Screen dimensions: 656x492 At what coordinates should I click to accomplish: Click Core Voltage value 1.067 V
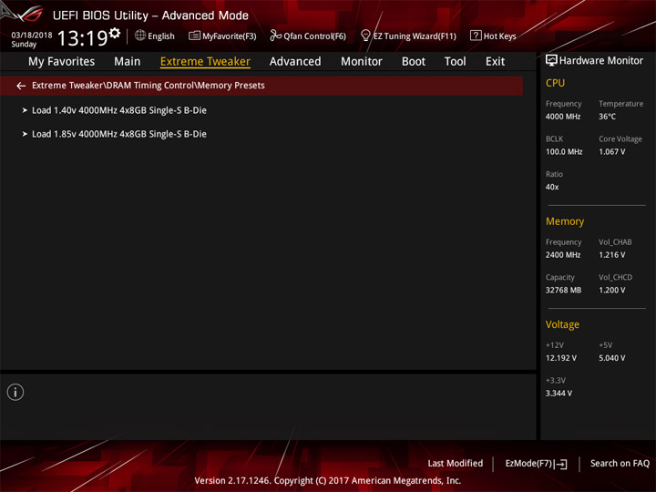point(611,152)
